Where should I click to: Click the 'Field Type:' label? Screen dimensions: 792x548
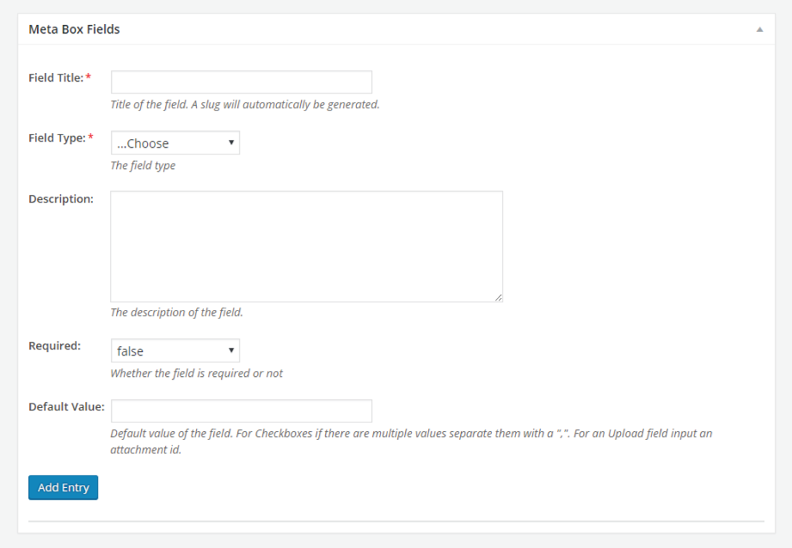coord(57,137)
